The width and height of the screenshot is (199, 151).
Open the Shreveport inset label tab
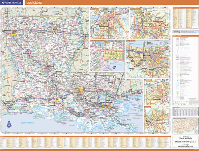[x=94, y=9]
